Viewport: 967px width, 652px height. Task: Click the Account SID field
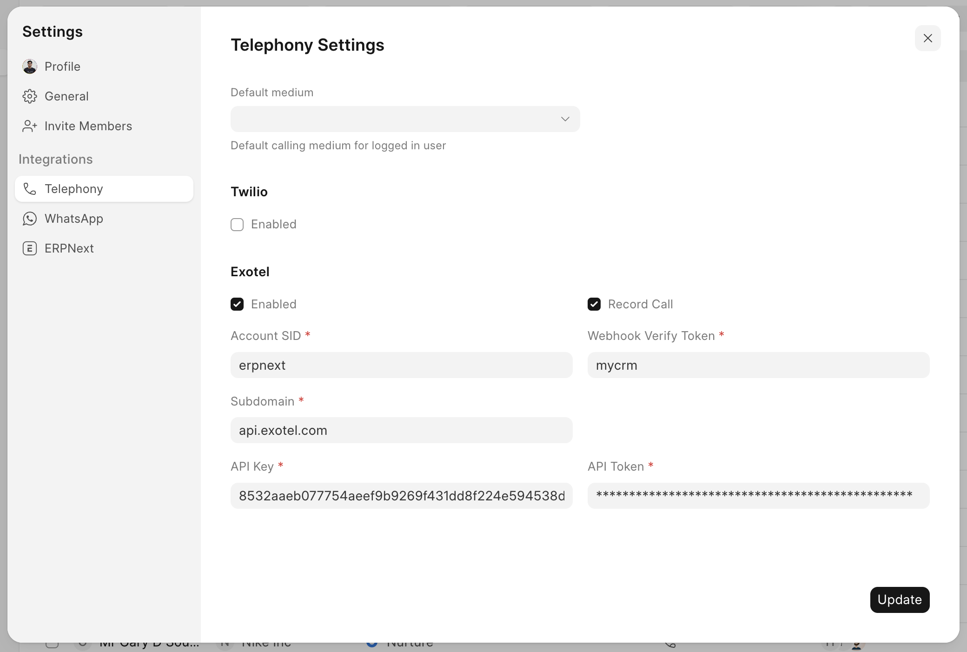401,365
